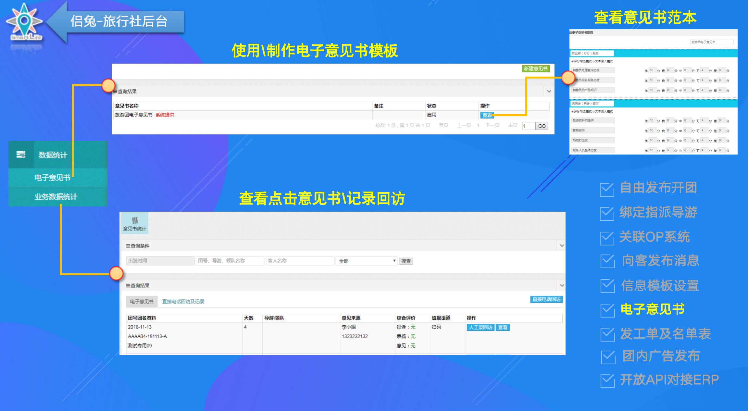
Task: Click the 数据统计 list icon in sidebar
Action: click(21, 154)
